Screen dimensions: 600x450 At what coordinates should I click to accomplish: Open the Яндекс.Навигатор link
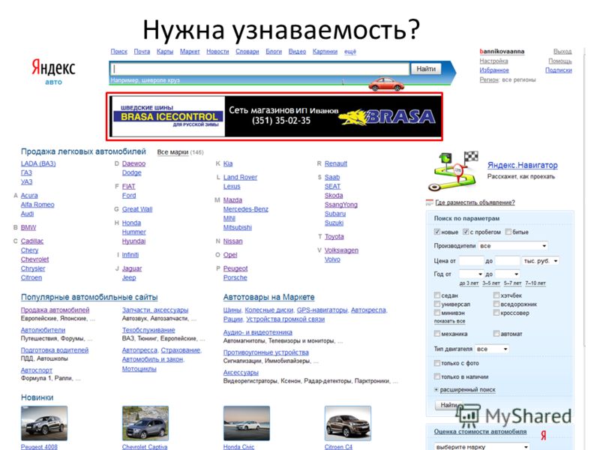(522, 165)
